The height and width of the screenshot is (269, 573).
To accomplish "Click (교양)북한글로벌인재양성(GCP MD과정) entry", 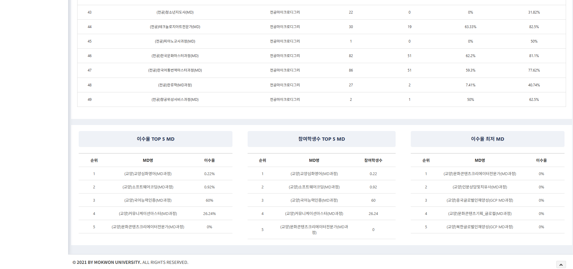I will tap(479, 227).
